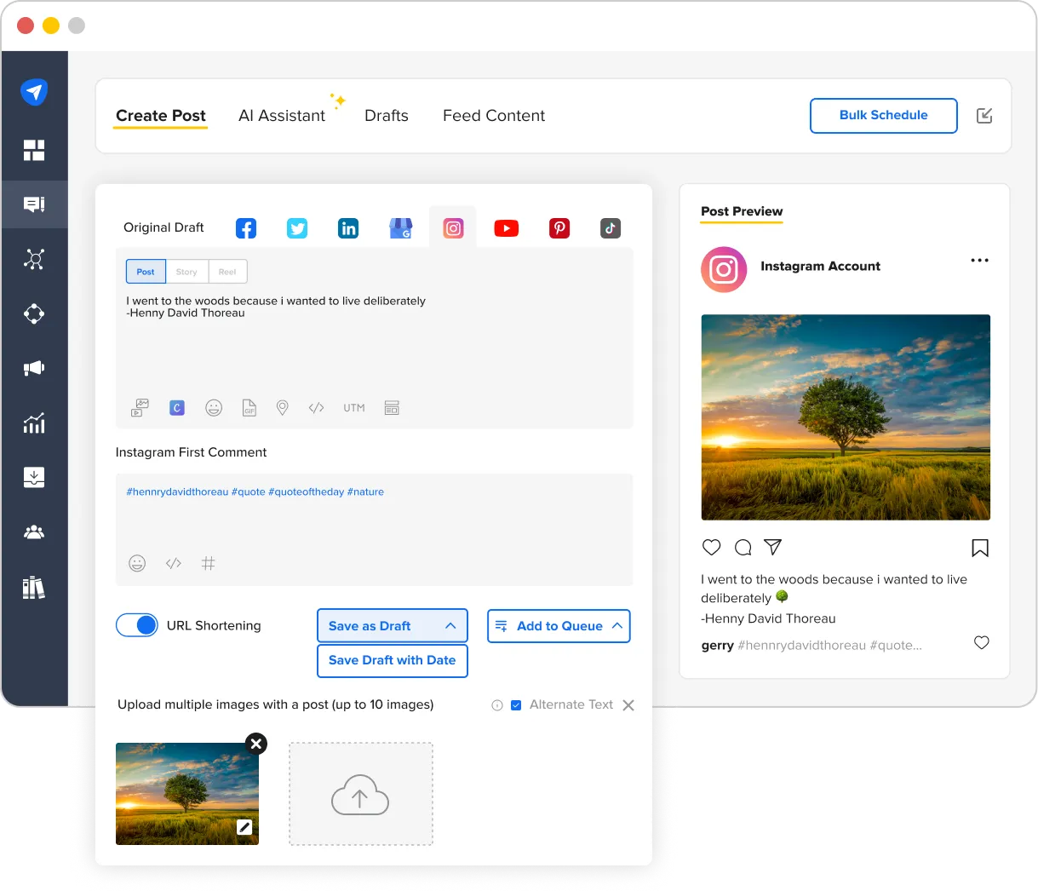Insert a hashtag in the first comment
Viewport: 1038px width, 891px height.
(209, 563)
